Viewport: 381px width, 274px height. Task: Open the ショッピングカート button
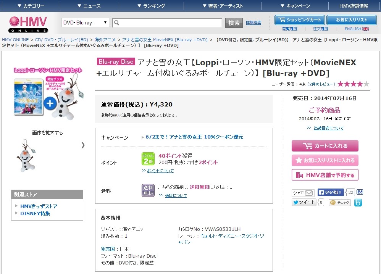point(299,20)
